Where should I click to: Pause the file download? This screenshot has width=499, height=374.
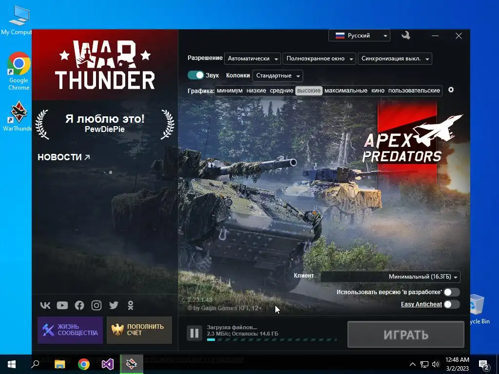(x=194, y=333)
